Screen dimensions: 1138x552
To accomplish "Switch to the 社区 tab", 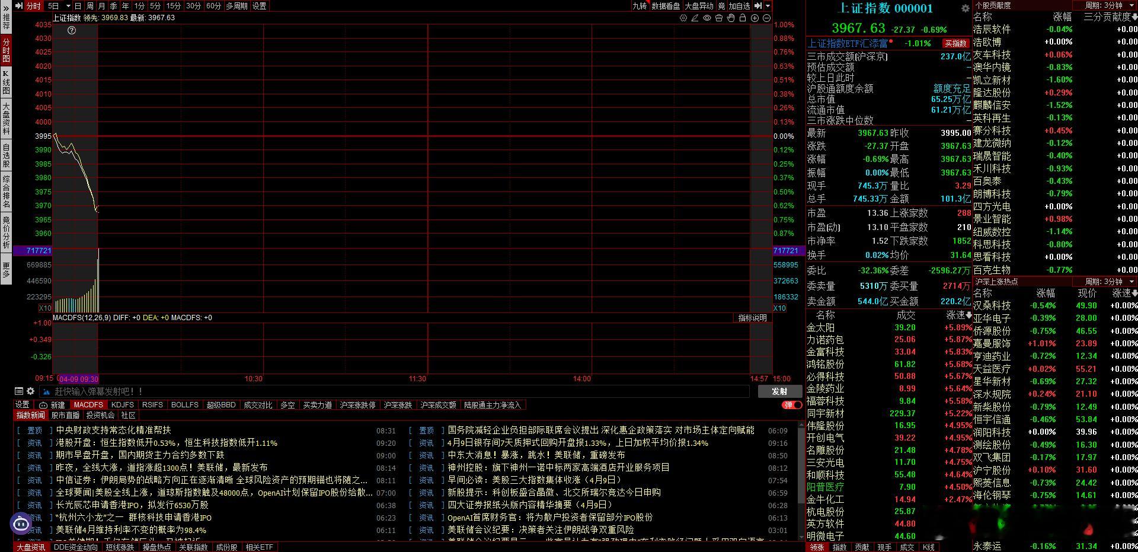I will pos(128,416).
